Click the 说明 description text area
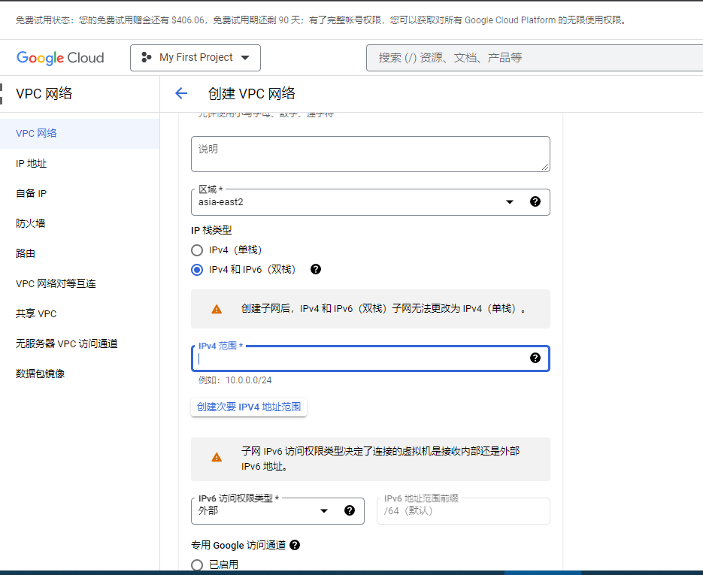 coord(370,153)
